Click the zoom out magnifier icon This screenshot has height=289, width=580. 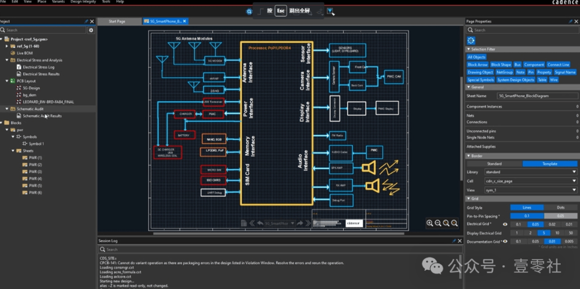click(x=438, y=223)
